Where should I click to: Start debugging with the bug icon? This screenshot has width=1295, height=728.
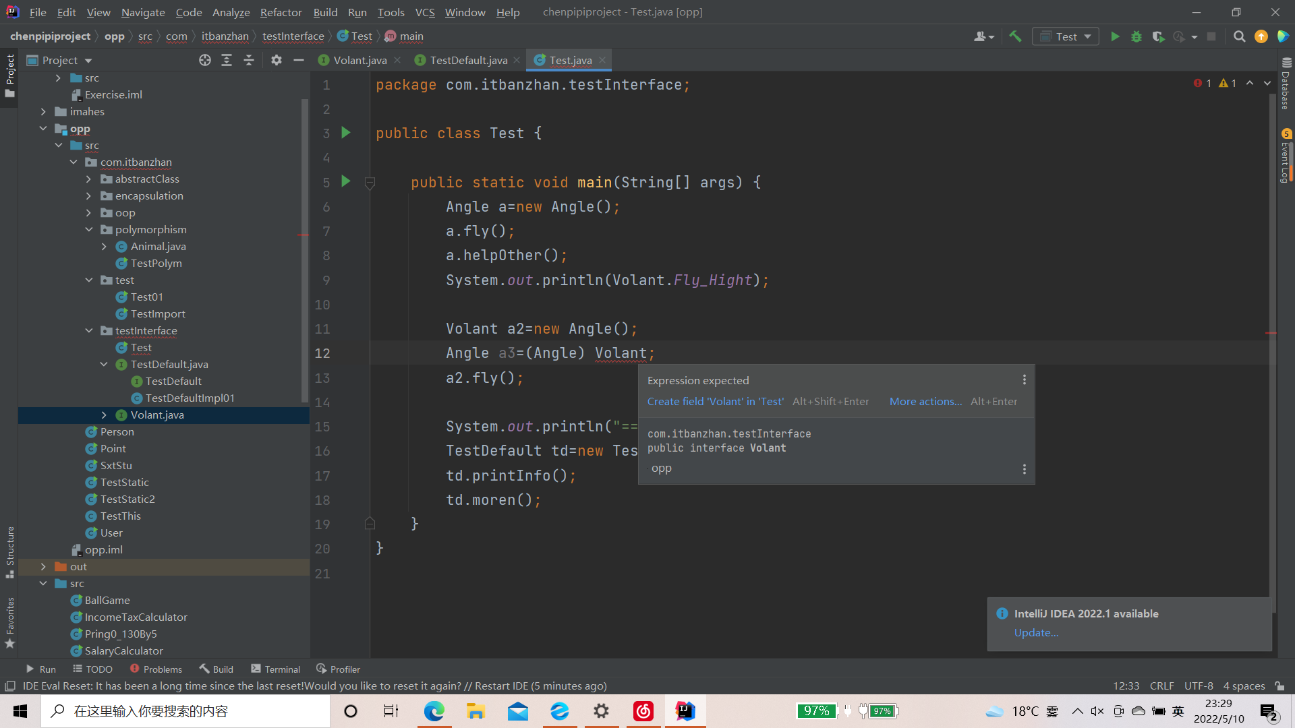click(x=1136, y=36)
